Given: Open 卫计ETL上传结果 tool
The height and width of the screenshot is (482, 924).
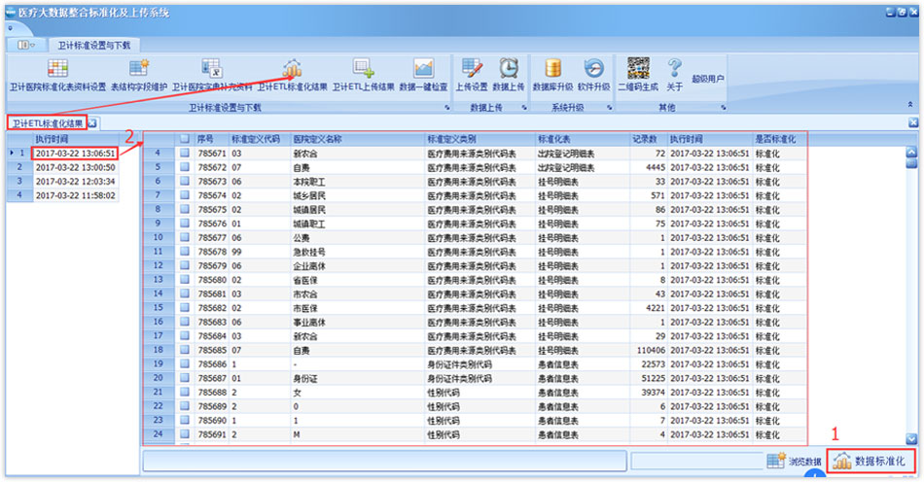Looking at the screenshot, I should (364, 76).
